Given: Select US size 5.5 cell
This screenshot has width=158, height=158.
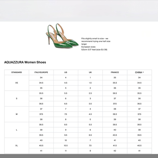Looking at the screenshot, I should pyautogui.click(x=66, y=93).
